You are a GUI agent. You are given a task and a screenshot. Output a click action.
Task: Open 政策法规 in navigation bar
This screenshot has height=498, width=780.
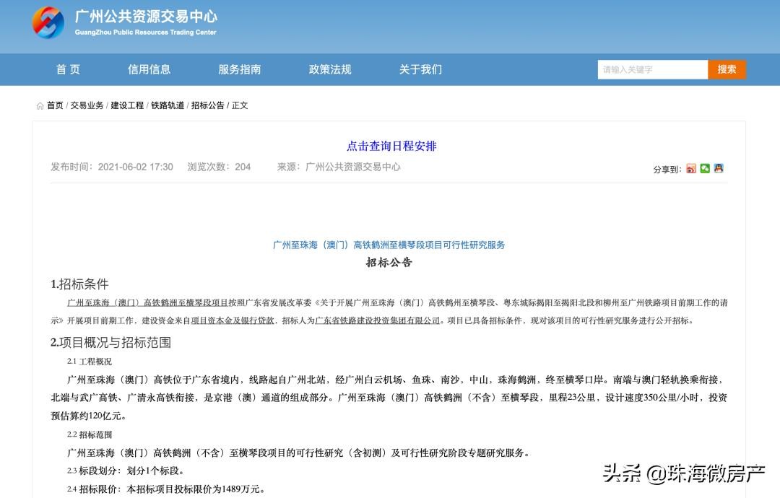[329, 69]
